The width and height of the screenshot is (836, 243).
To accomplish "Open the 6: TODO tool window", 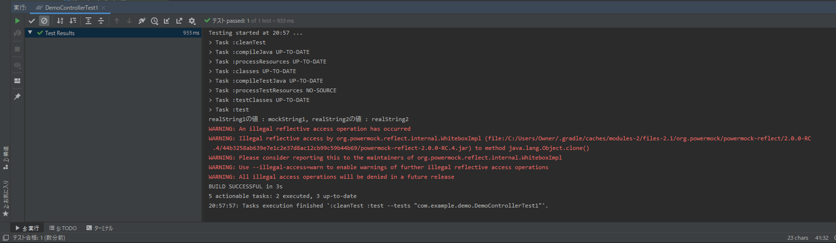I will [x=63, y=228].
